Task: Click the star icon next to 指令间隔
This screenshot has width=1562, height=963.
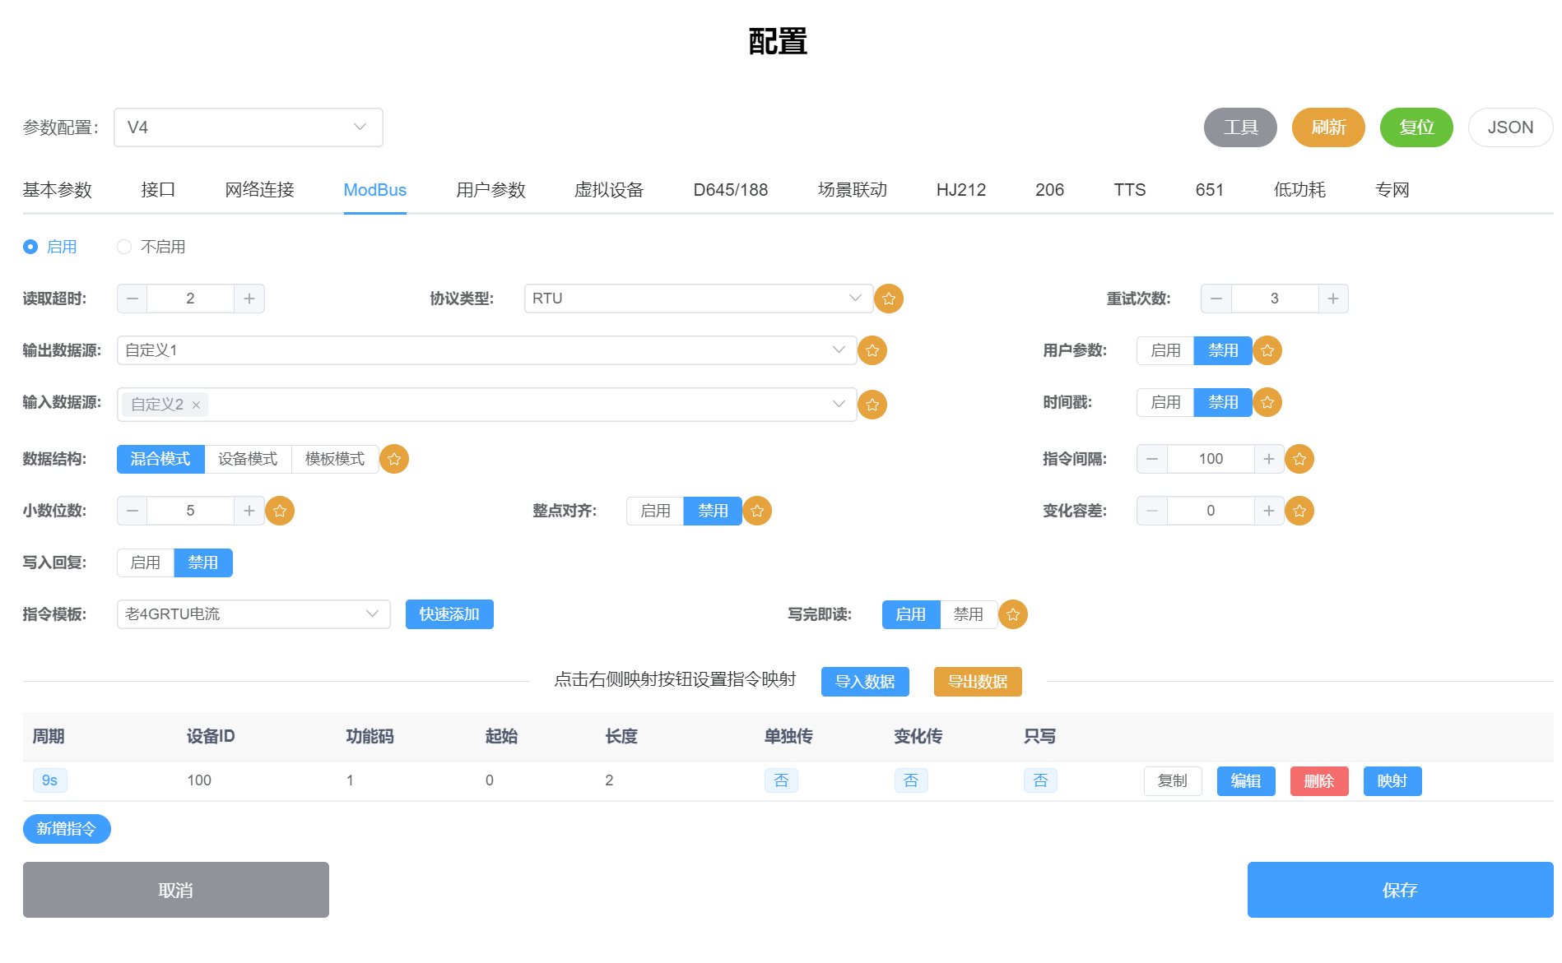Action: coord(1299,459)
